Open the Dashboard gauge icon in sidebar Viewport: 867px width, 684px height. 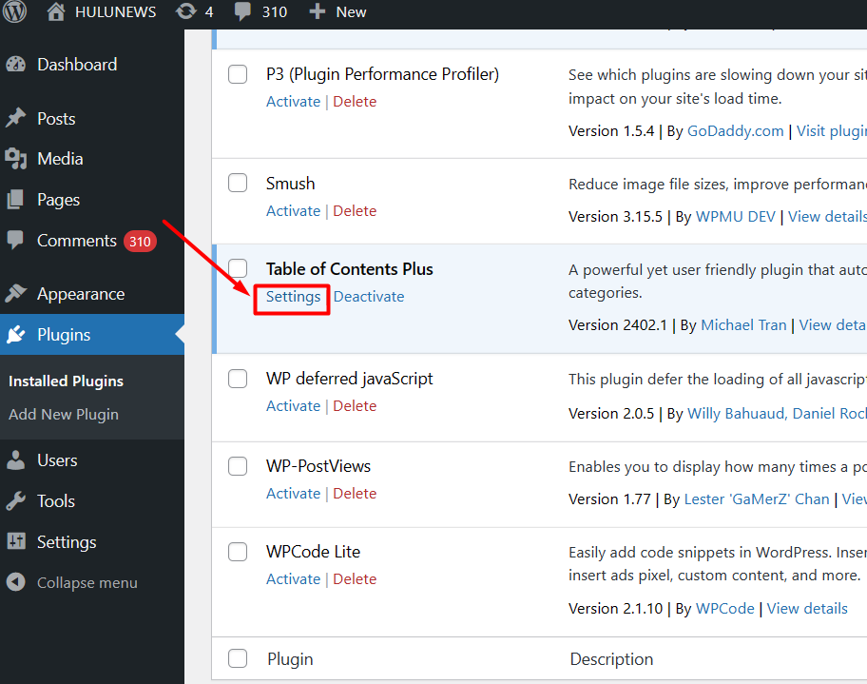[x=16, y=65]
